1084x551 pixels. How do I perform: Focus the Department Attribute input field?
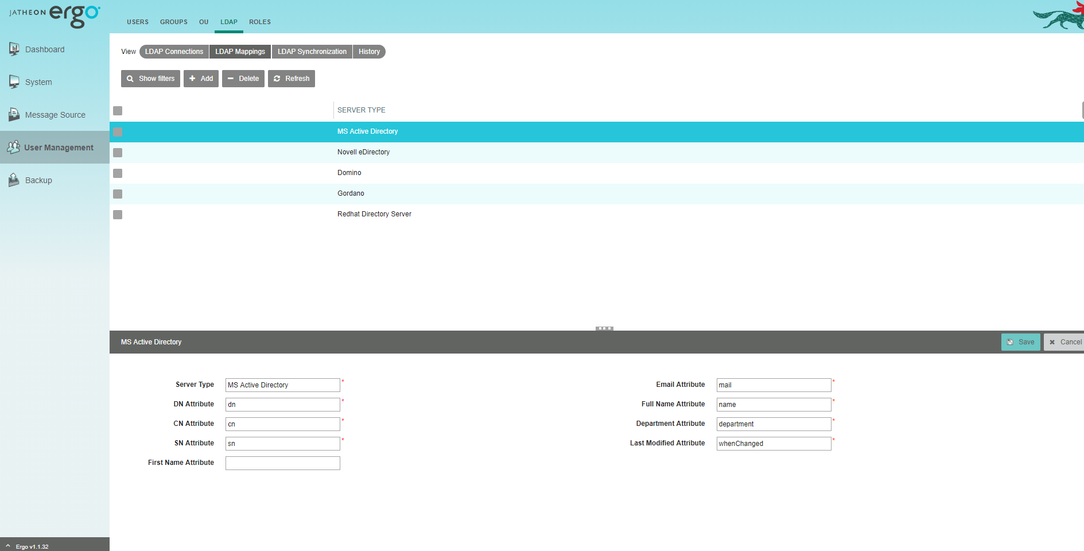click(774, 424)
